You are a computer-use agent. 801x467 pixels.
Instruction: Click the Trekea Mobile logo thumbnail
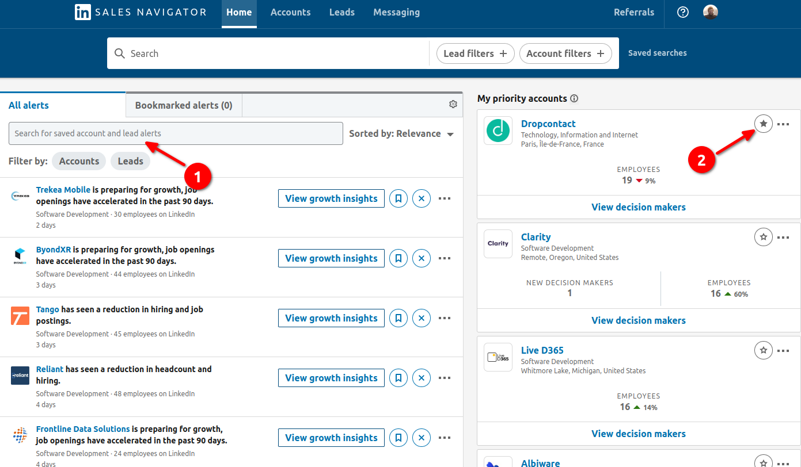[x=20, y=196]
